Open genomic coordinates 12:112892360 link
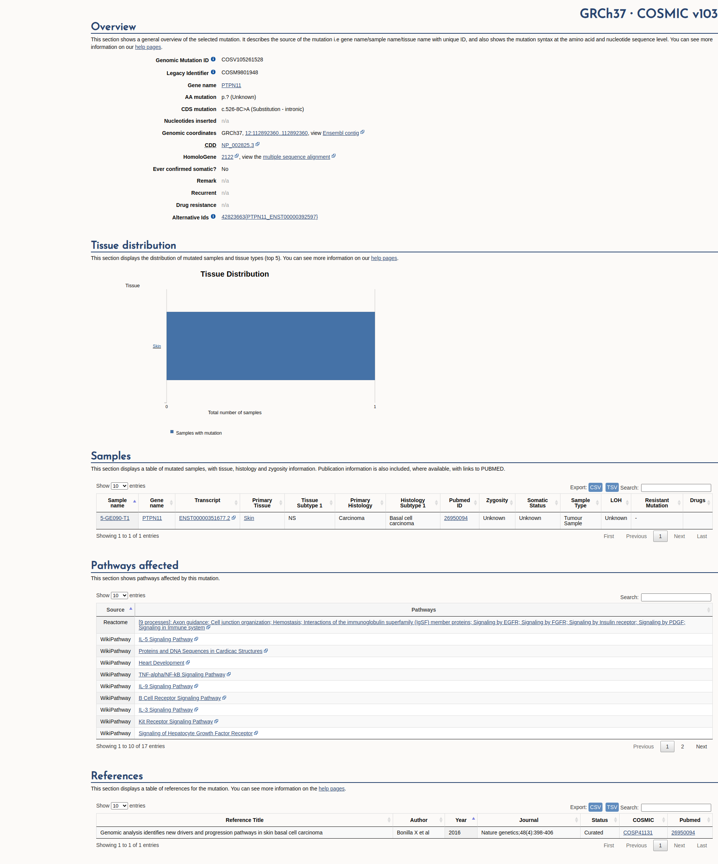The height and width of the screenshot is (864, 718). point(276,133)
